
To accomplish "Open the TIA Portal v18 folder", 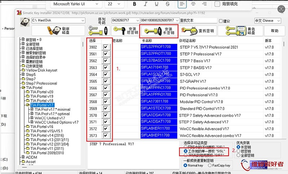I will (x=42, y=100).
